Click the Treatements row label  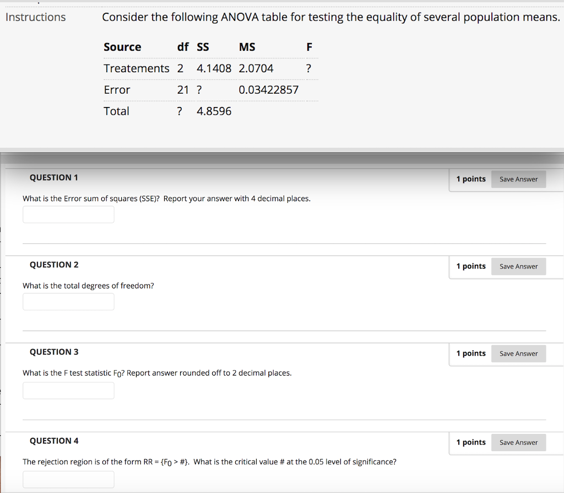[x=137, y=68]
